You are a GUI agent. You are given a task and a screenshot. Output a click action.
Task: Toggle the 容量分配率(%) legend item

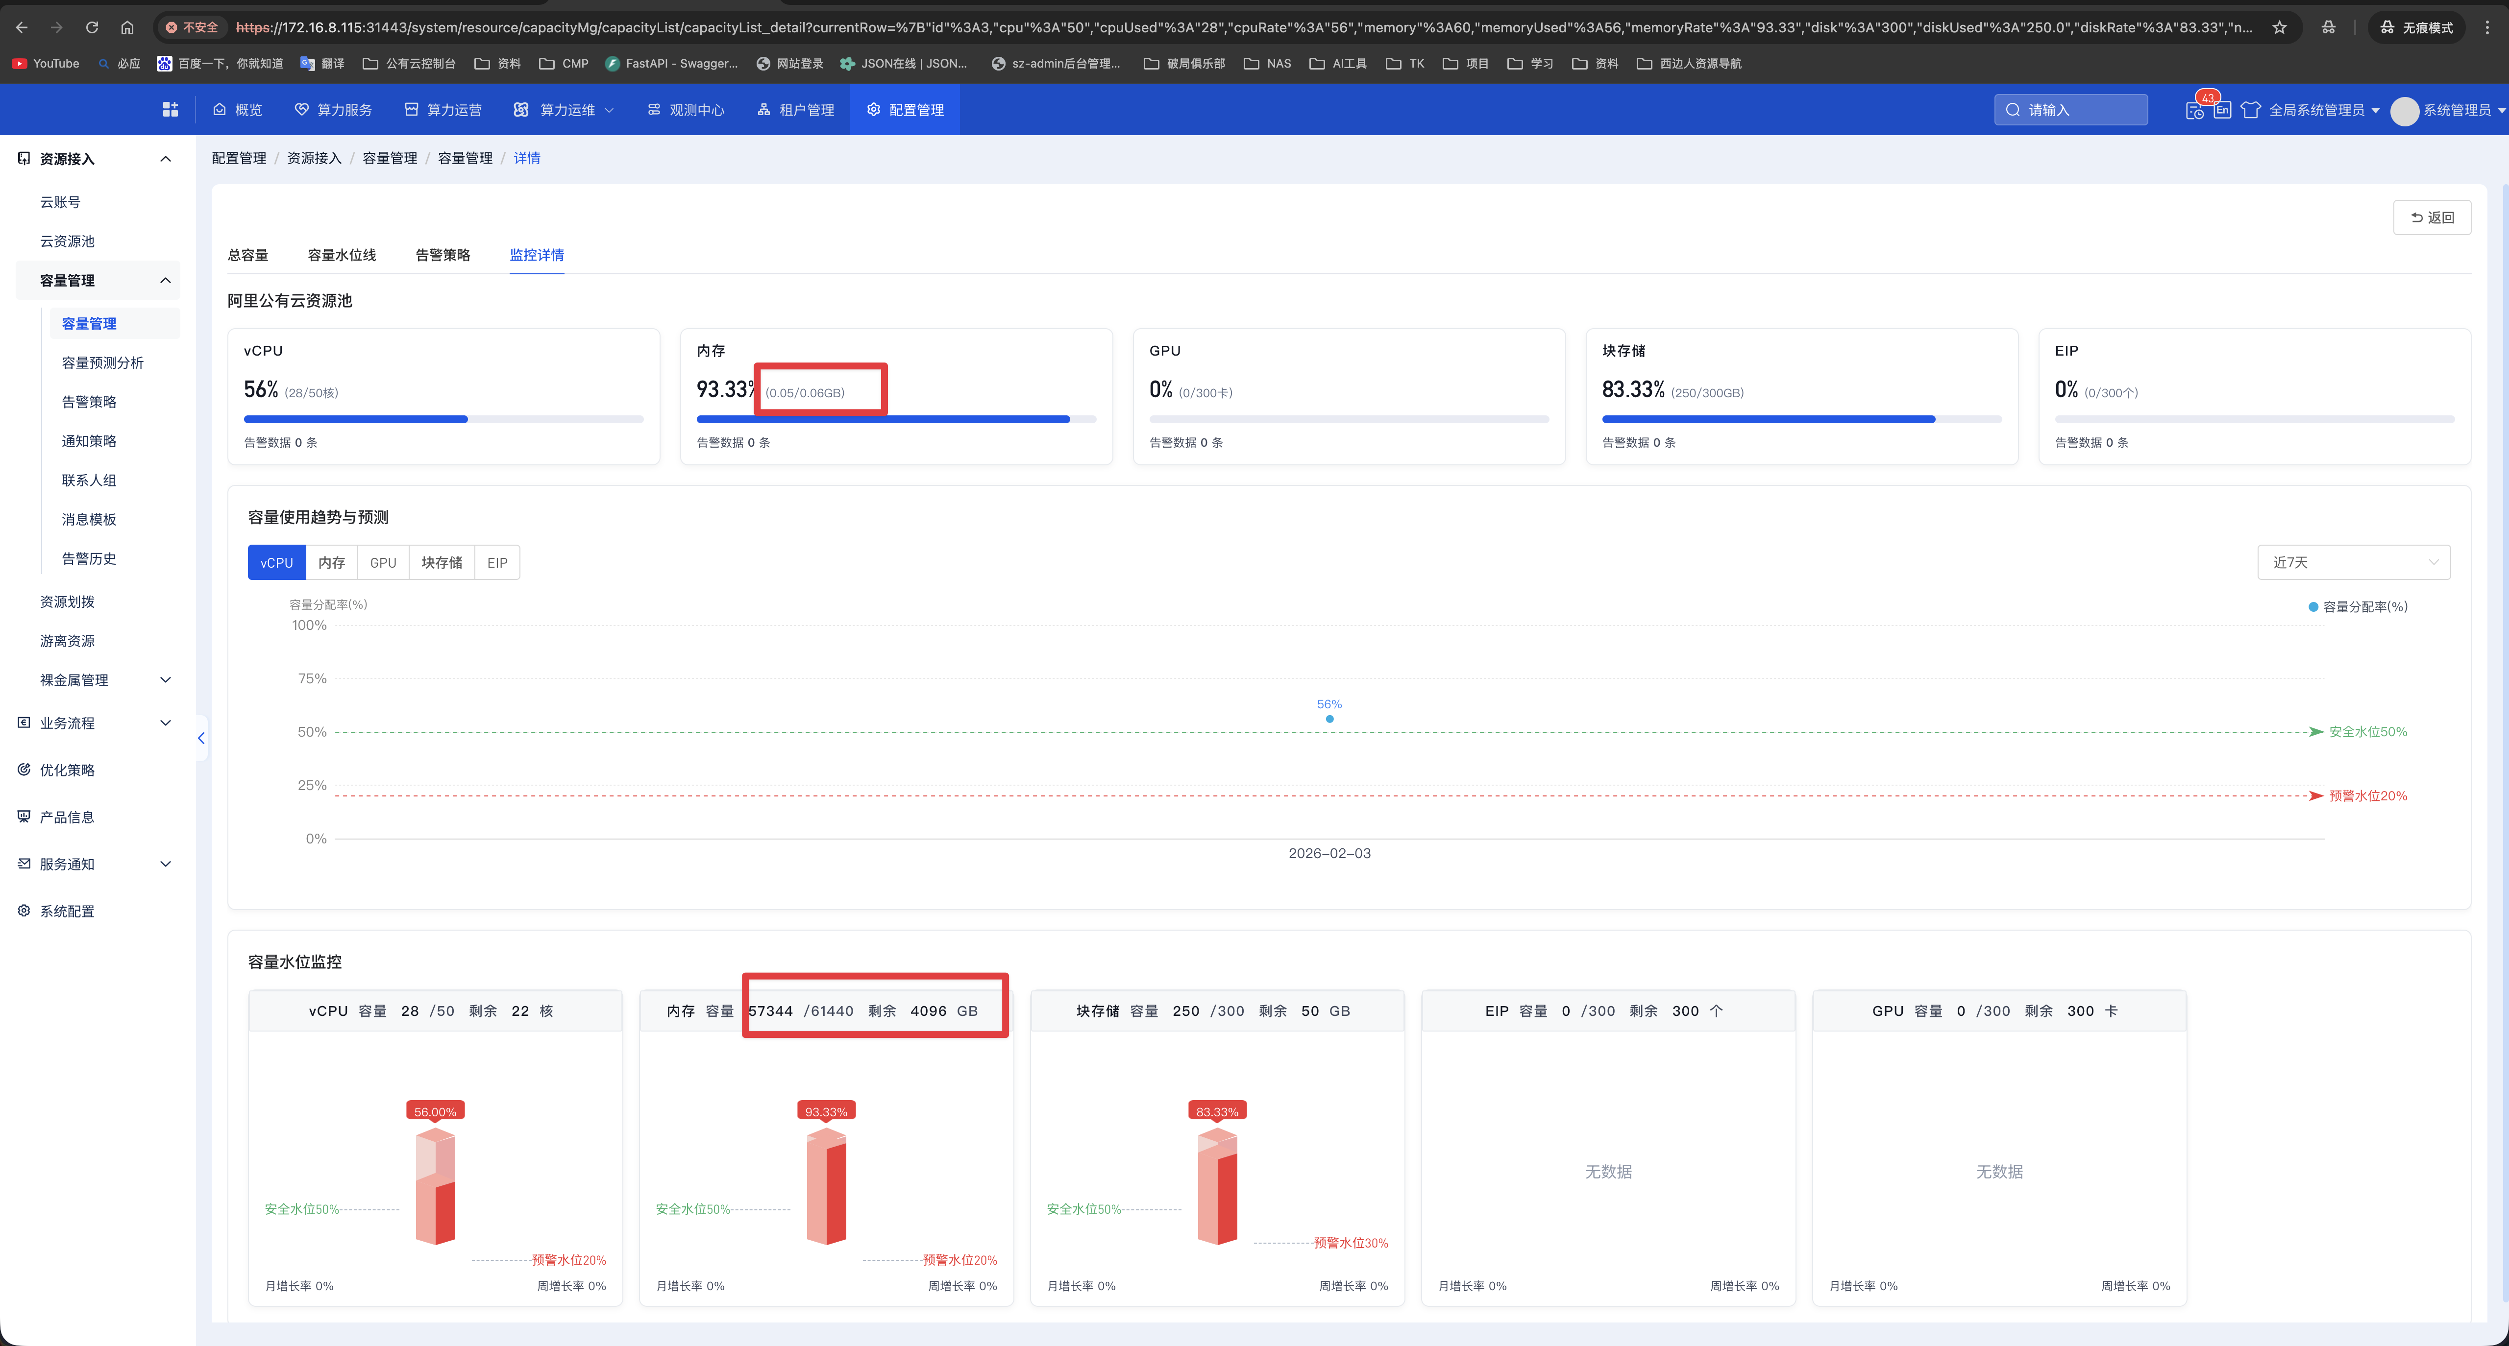(x=2357, y=606)
